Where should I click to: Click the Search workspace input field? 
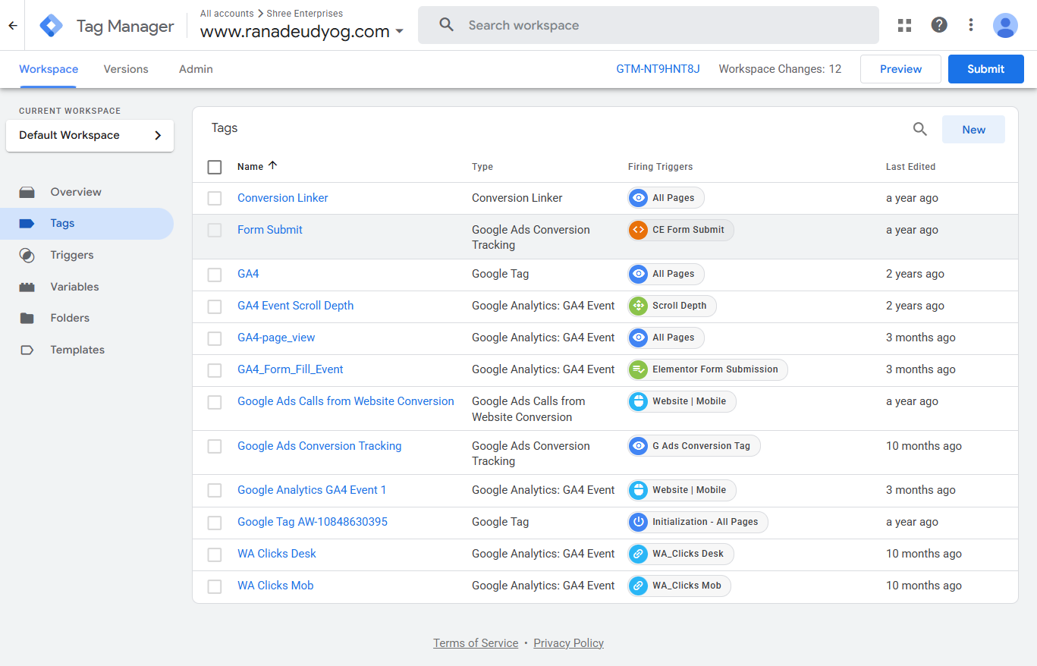coord(649,25)
